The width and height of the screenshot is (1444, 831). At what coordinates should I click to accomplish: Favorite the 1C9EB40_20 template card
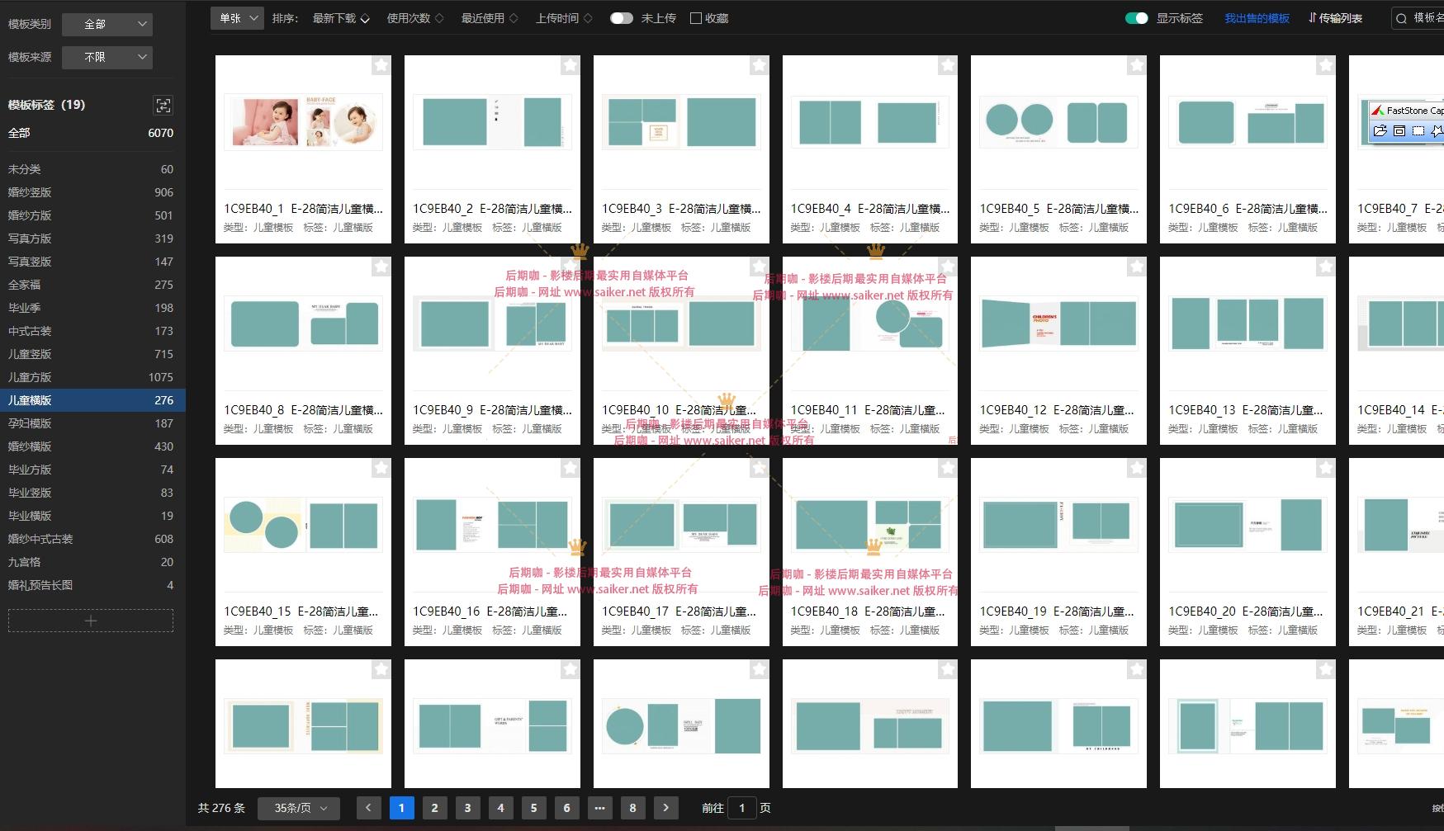[x=1326, y=468]
